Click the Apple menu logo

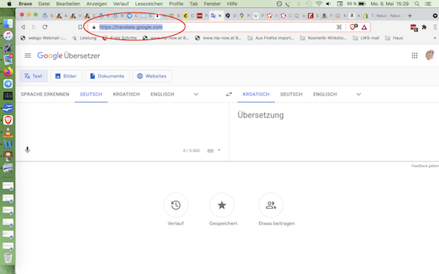click(x=10, y=4)
